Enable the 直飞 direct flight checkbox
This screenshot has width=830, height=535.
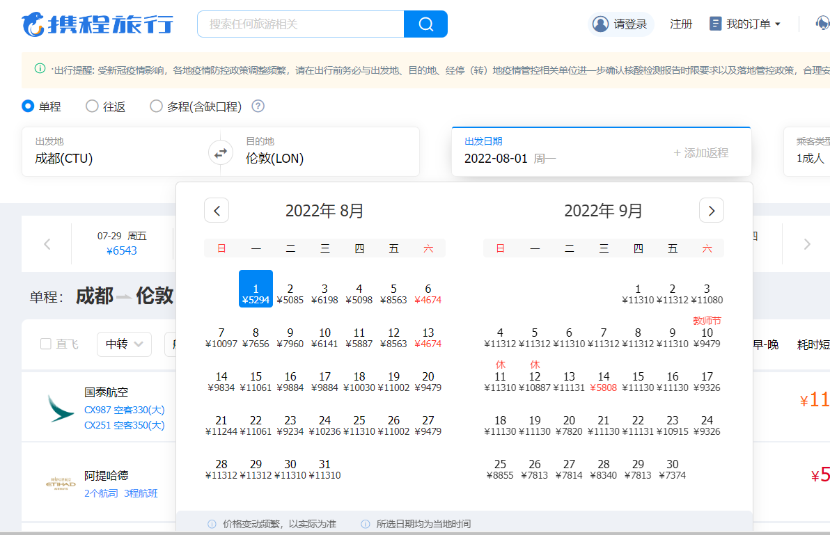46,344
